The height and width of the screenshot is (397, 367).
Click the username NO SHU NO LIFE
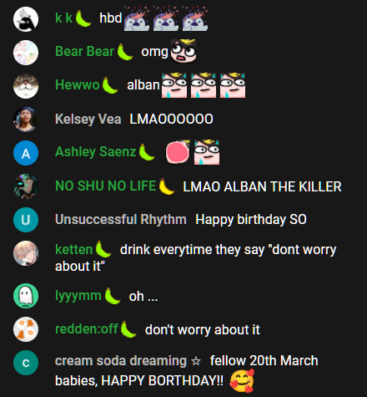coord(106,186)
